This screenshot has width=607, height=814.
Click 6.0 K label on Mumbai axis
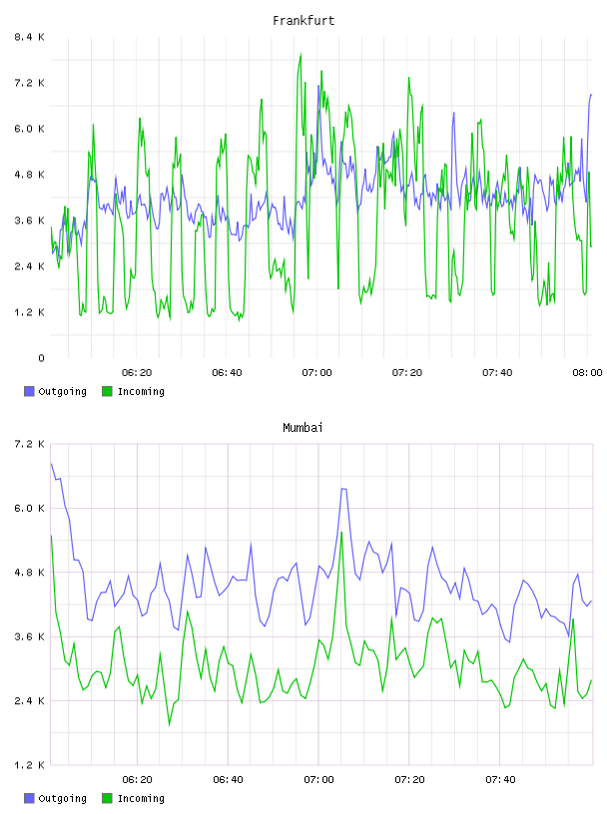click(x=30, y=508)
